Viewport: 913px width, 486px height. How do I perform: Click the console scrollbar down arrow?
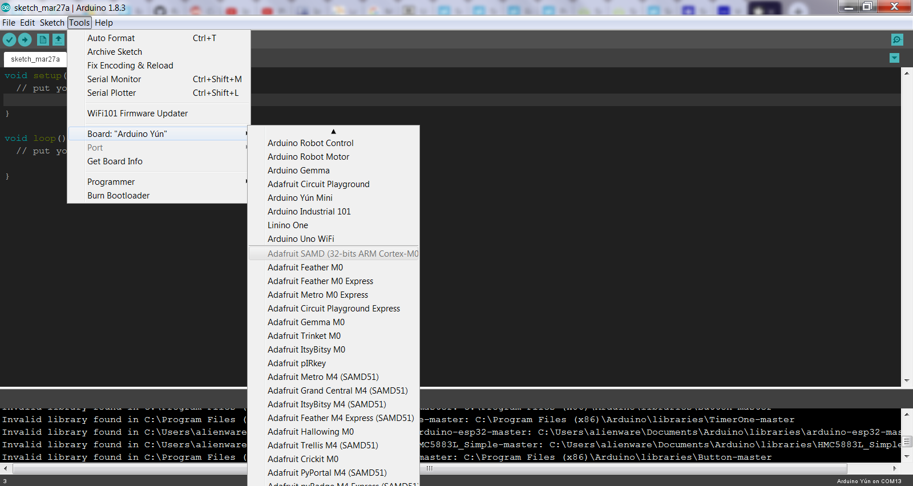click(x=907, y=457)
